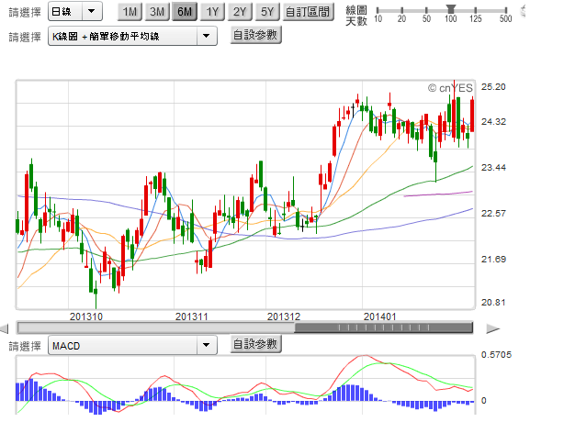Click the 線圖天數 slider handle at 100

[451, 8]
